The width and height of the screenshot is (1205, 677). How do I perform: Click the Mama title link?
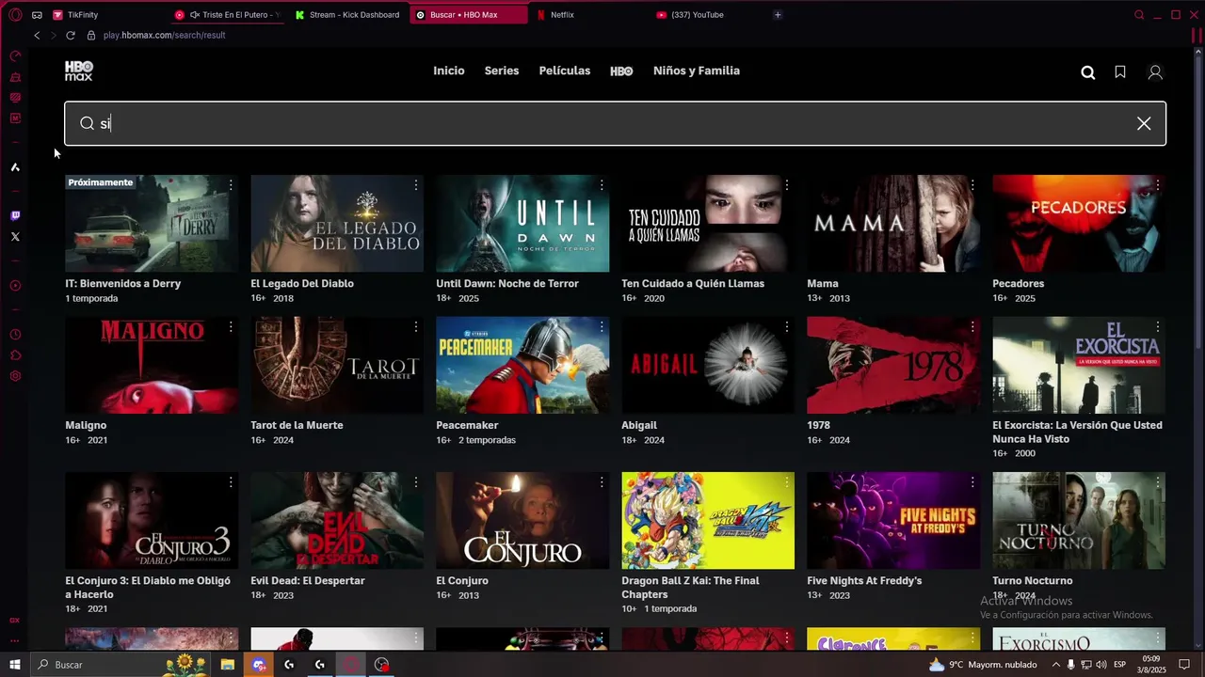[823, 284]
